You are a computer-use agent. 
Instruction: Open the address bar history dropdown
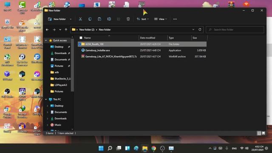pos(193,30)
